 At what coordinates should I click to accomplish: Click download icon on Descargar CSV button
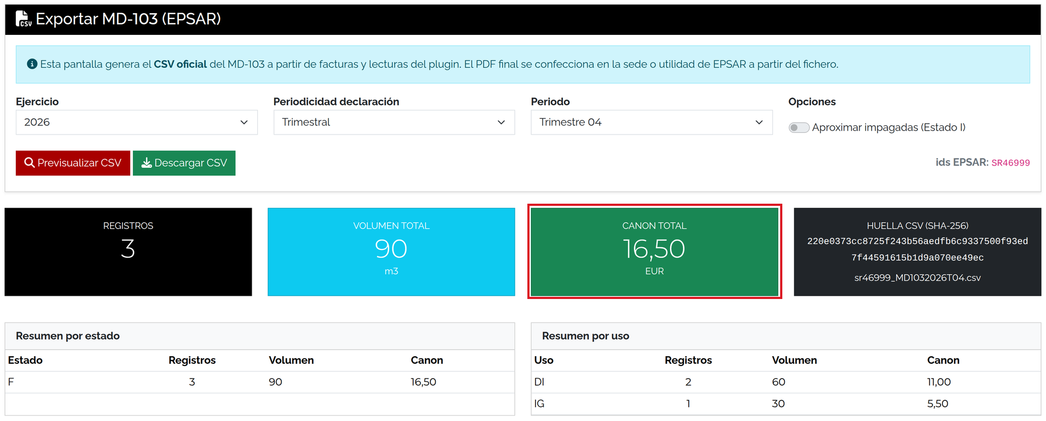tap(147, 163)
